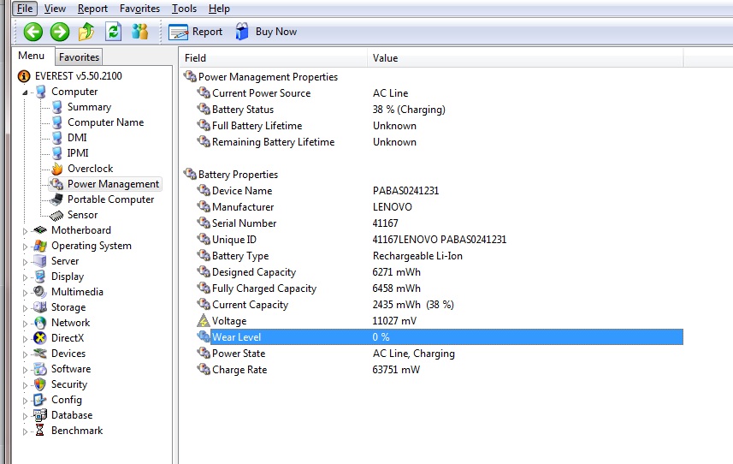
Task: Expand the Network tree node
Action: 25,323
